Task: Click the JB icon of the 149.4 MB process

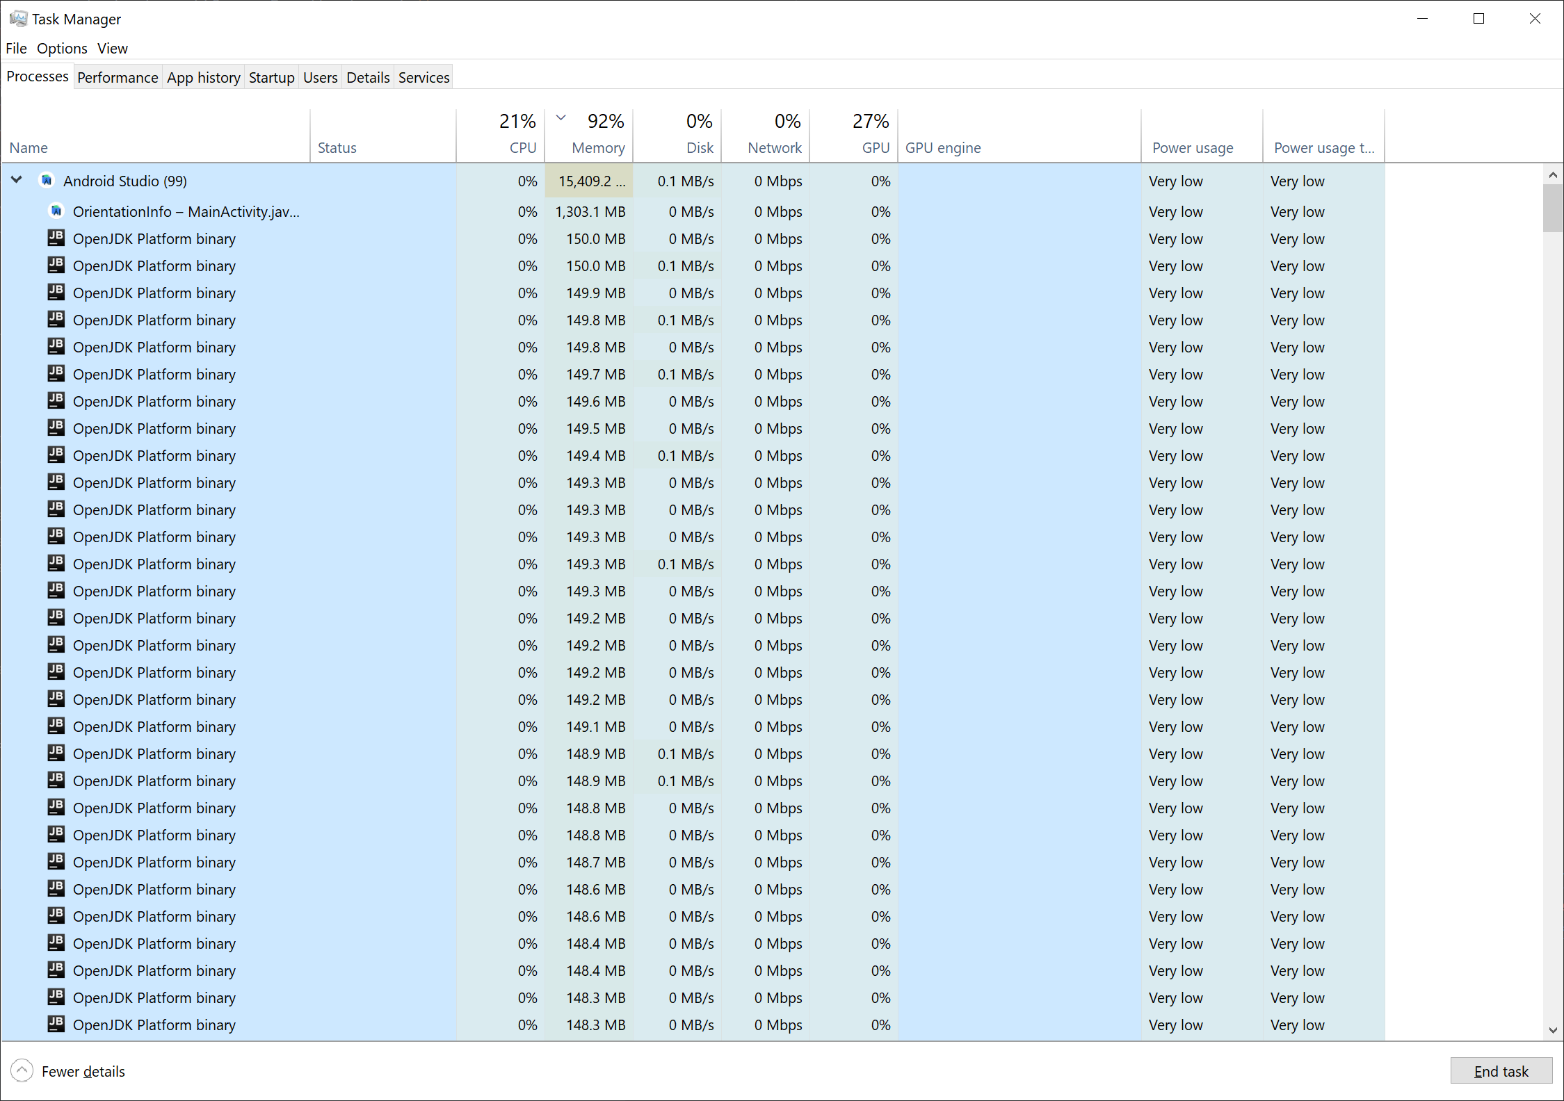Action: [56, 455]
